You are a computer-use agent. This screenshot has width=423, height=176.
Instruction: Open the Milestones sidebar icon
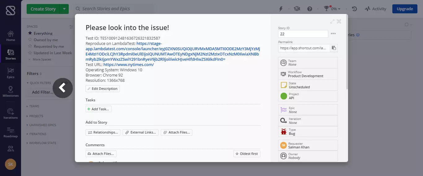(x=11, y=92)
